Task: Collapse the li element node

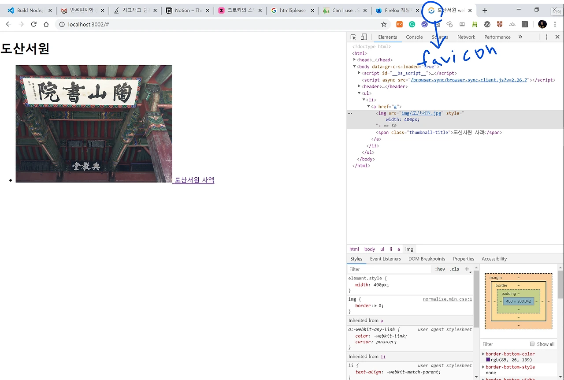Action: [364, 100]
